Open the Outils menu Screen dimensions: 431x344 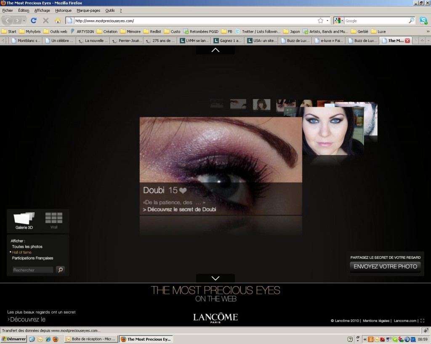110,11
